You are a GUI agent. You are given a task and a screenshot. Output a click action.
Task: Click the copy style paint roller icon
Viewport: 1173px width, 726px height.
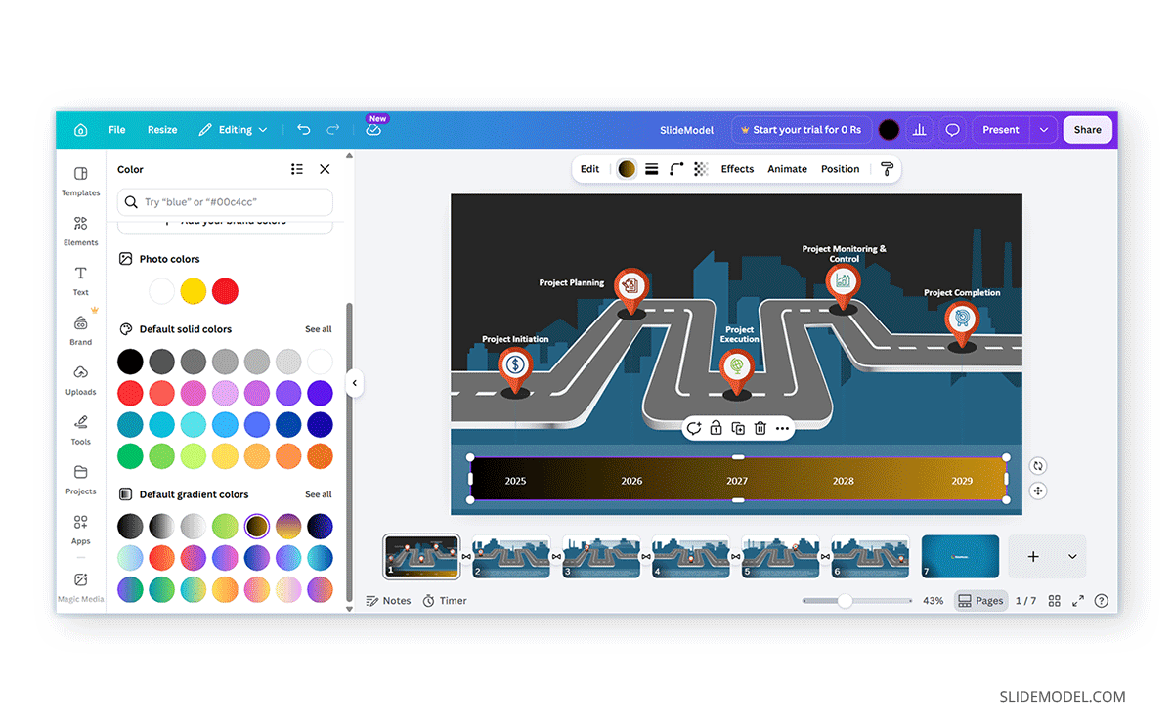point(887,169)
